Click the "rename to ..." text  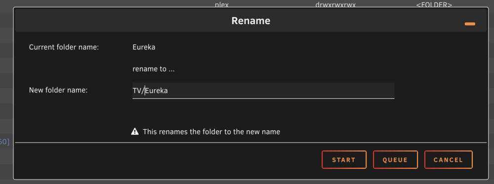(x=154, y=69)
